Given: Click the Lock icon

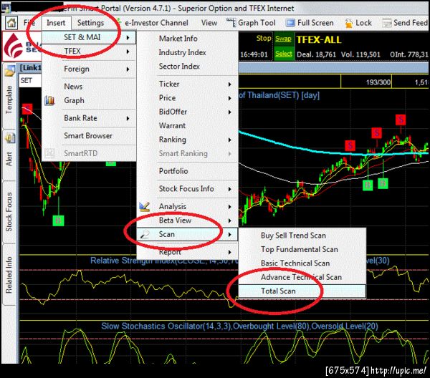Looking at the screenshot, I should tap(348, 23).
